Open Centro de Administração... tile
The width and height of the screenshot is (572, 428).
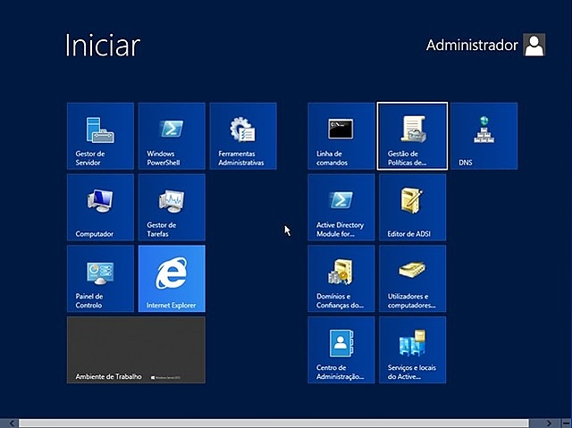point(341,350)
